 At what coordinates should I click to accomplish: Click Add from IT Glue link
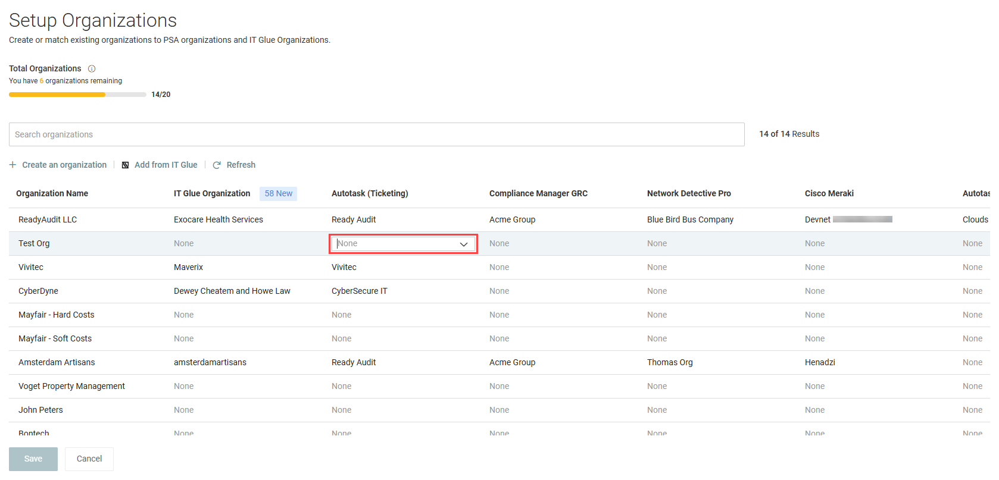tap(166, 165)
